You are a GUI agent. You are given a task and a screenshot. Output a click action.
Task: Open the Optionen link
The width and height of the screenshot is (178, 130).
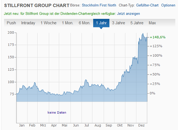click(x=168, y=5)
